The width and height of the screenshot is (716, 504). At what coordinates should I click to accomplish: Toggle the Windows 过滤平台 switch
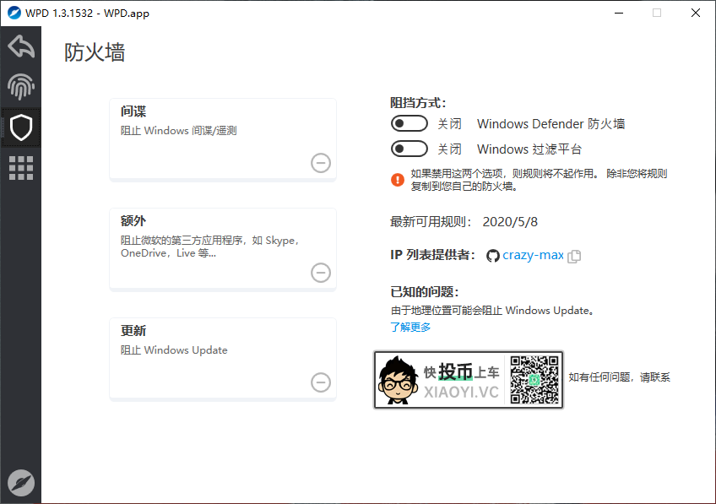pos(410,149)
